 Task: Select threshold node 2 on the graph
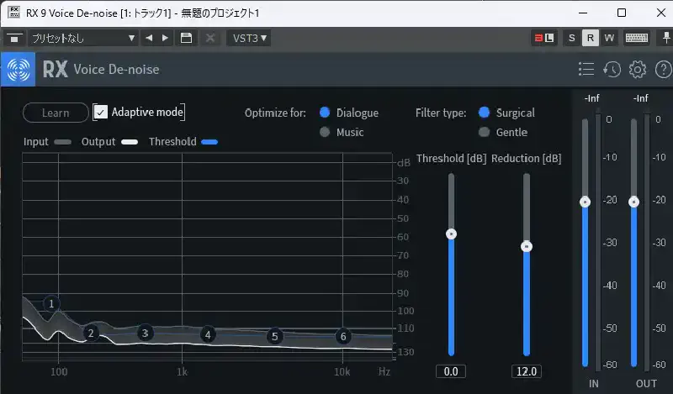[x=91, y=334]
